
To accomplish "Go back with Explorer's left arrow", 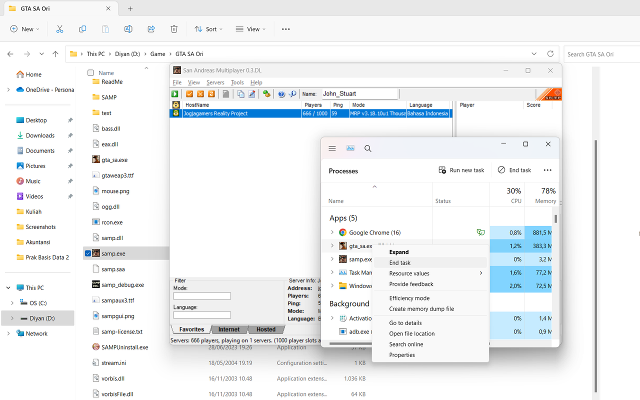I will [10, 54].
